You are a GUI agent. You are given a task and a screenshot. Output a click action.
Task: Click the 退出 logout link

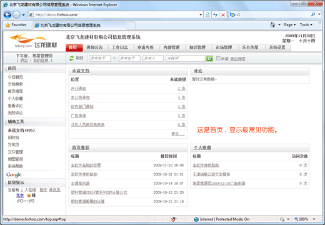(x=24, y=61)
